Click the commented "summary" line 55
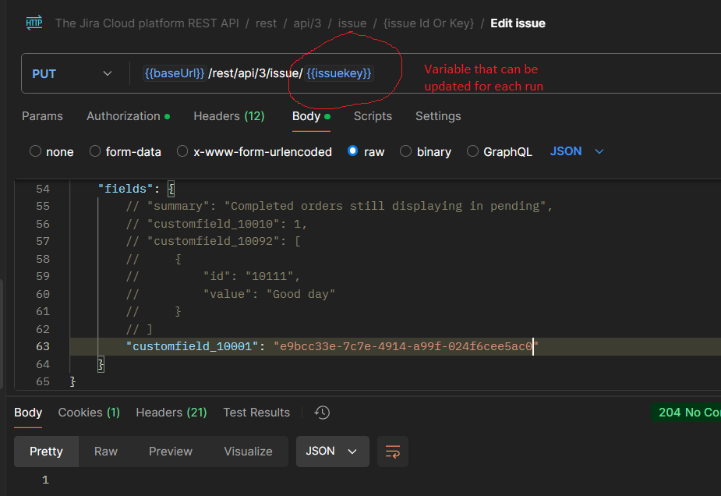The width and height of the screenshot is (721, 496). coord(339,206)
